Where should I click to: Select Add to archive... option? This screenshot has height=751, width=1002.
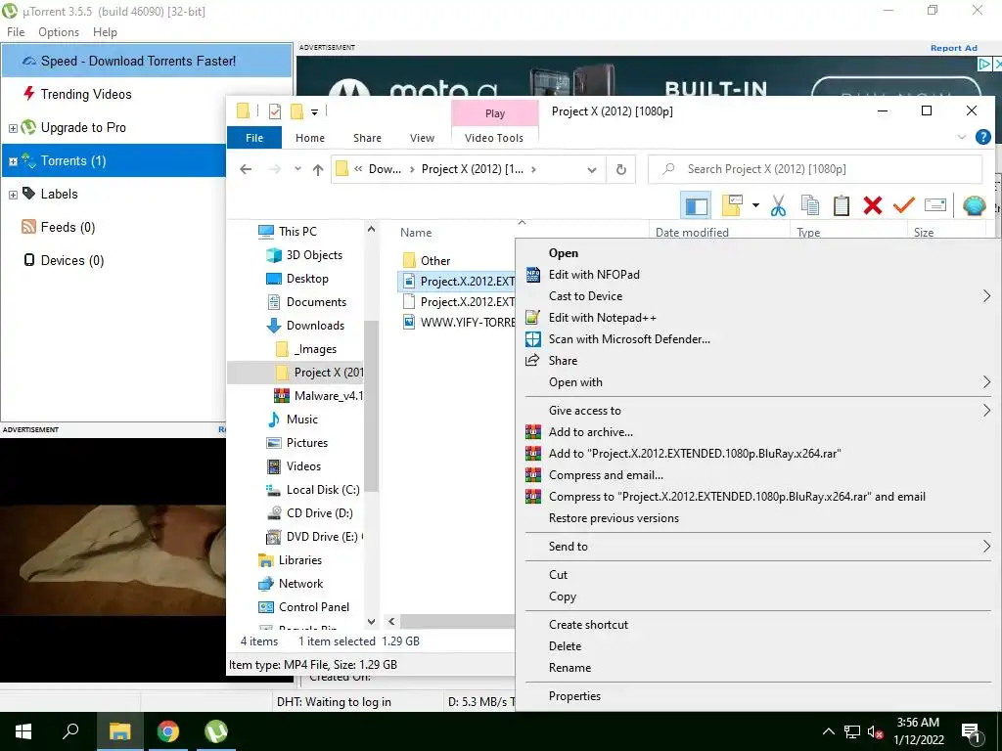tap(590, 432)
